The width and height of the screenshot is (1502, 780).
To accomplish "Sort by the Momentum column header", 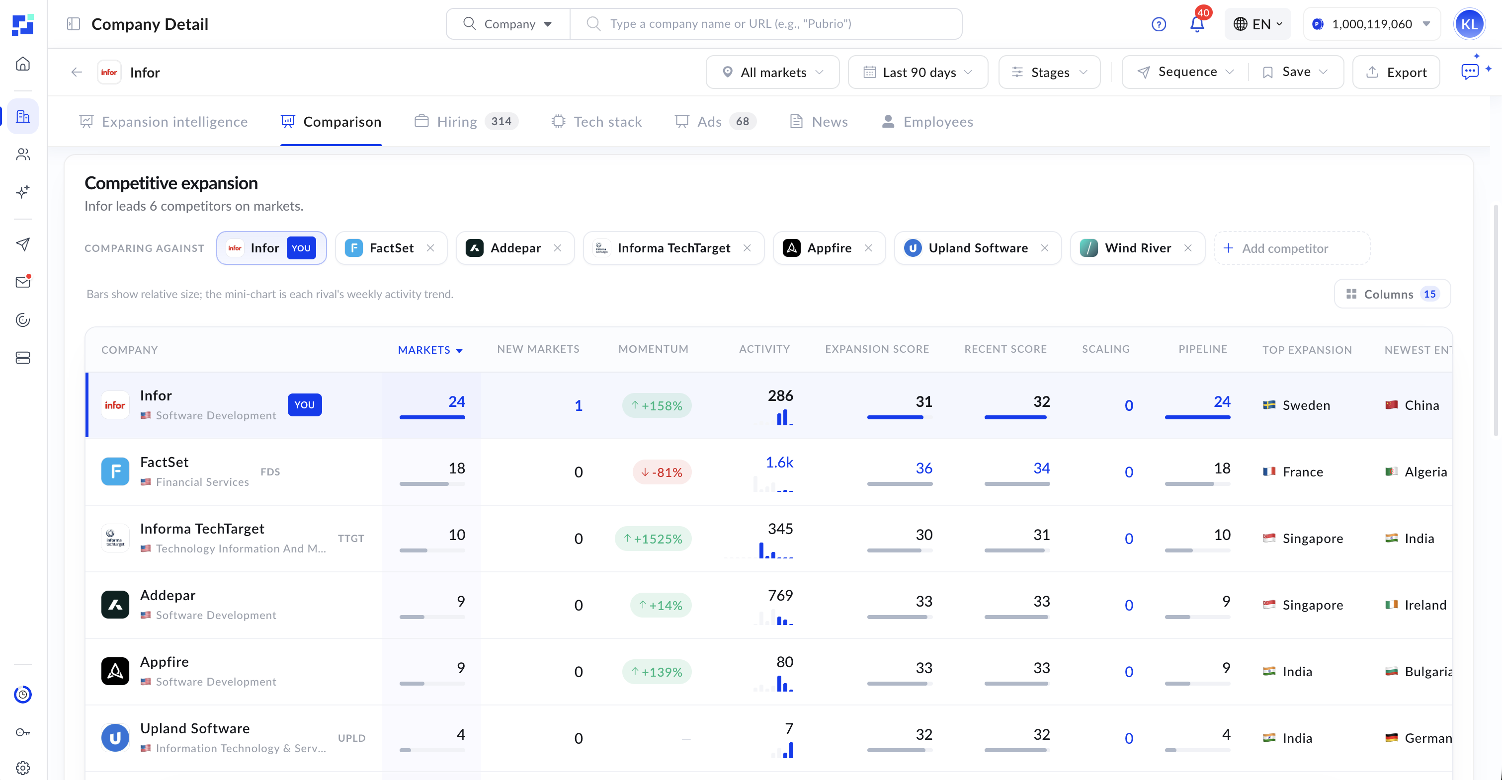I will point(653,349).
